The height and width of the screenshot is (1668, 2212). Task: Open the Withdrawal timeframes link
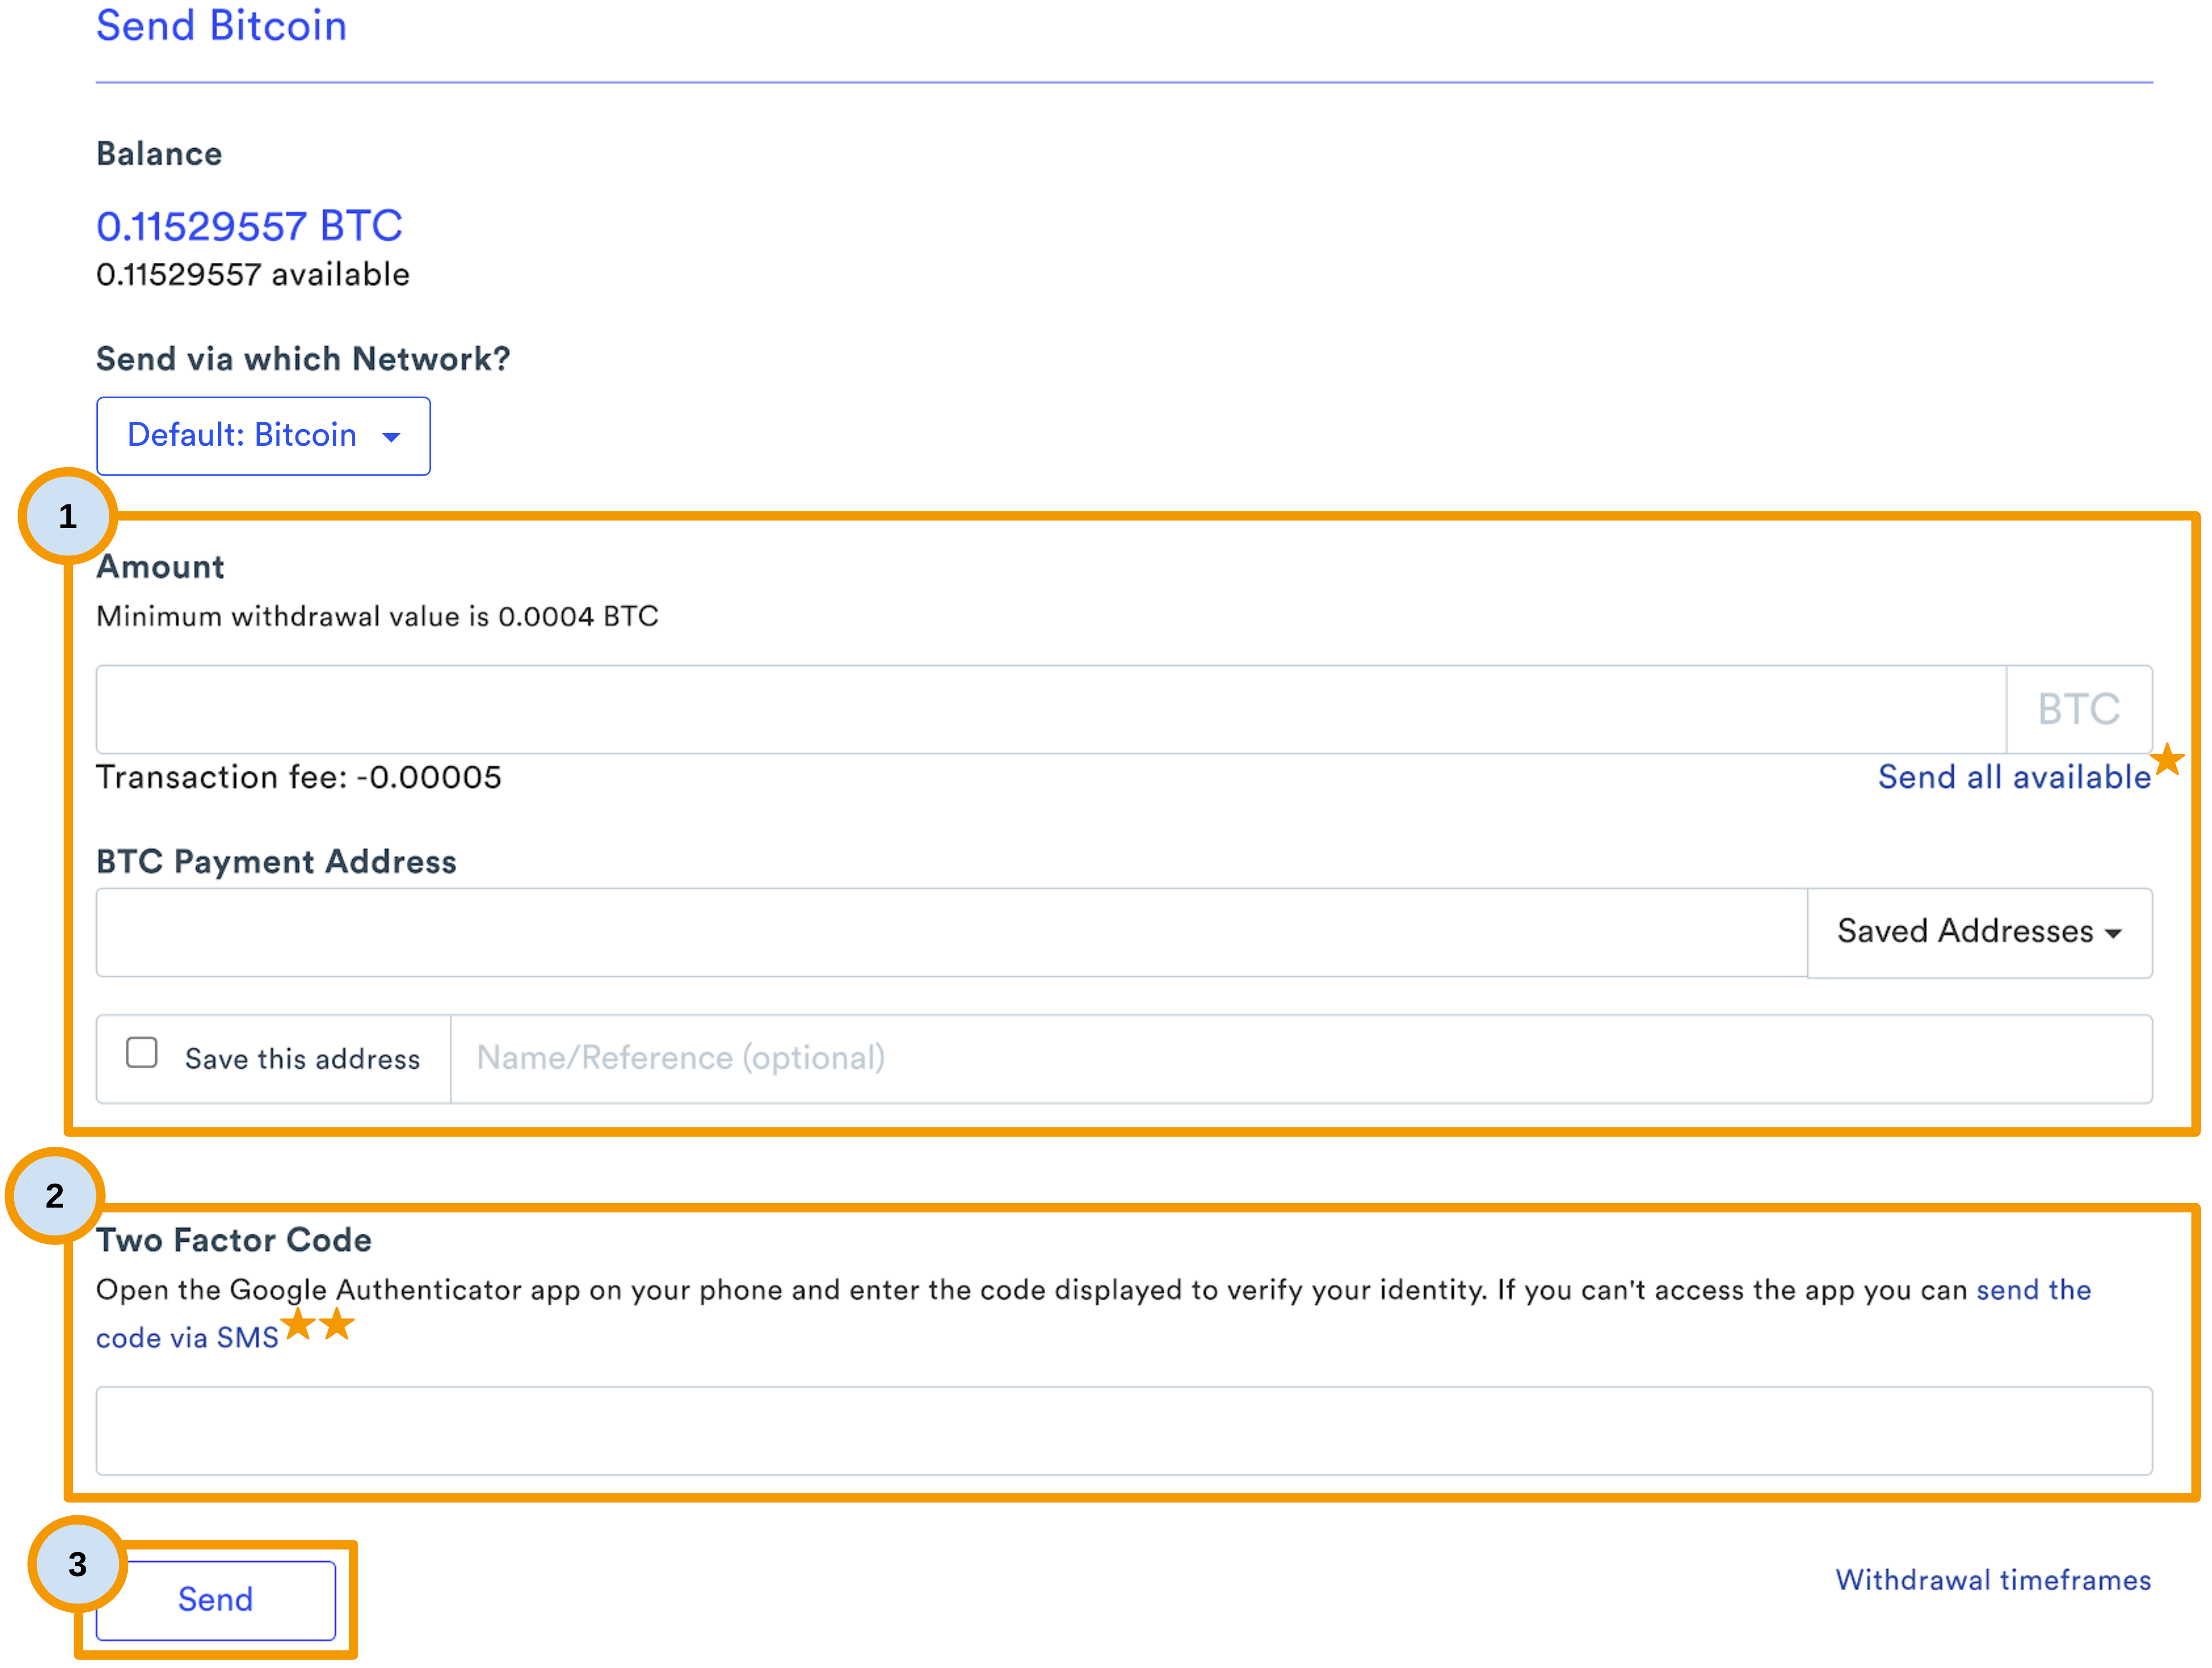(x=1993, y=1580)
